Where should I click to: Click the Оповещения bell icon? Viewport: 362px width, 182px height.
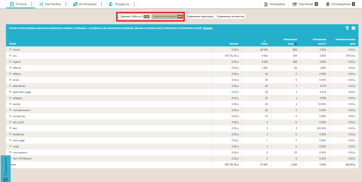328,4
